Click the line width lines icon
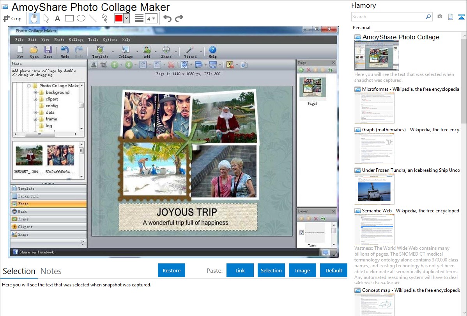The height and width of the screenshot is (316, 467). [x=139, y=18]
